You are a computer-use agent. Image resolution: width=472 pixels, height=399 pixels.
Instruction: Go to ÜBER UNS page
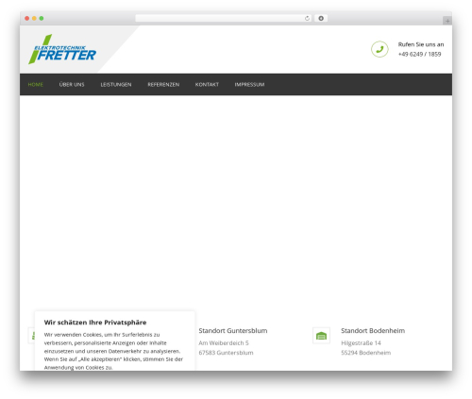[72, 85]
